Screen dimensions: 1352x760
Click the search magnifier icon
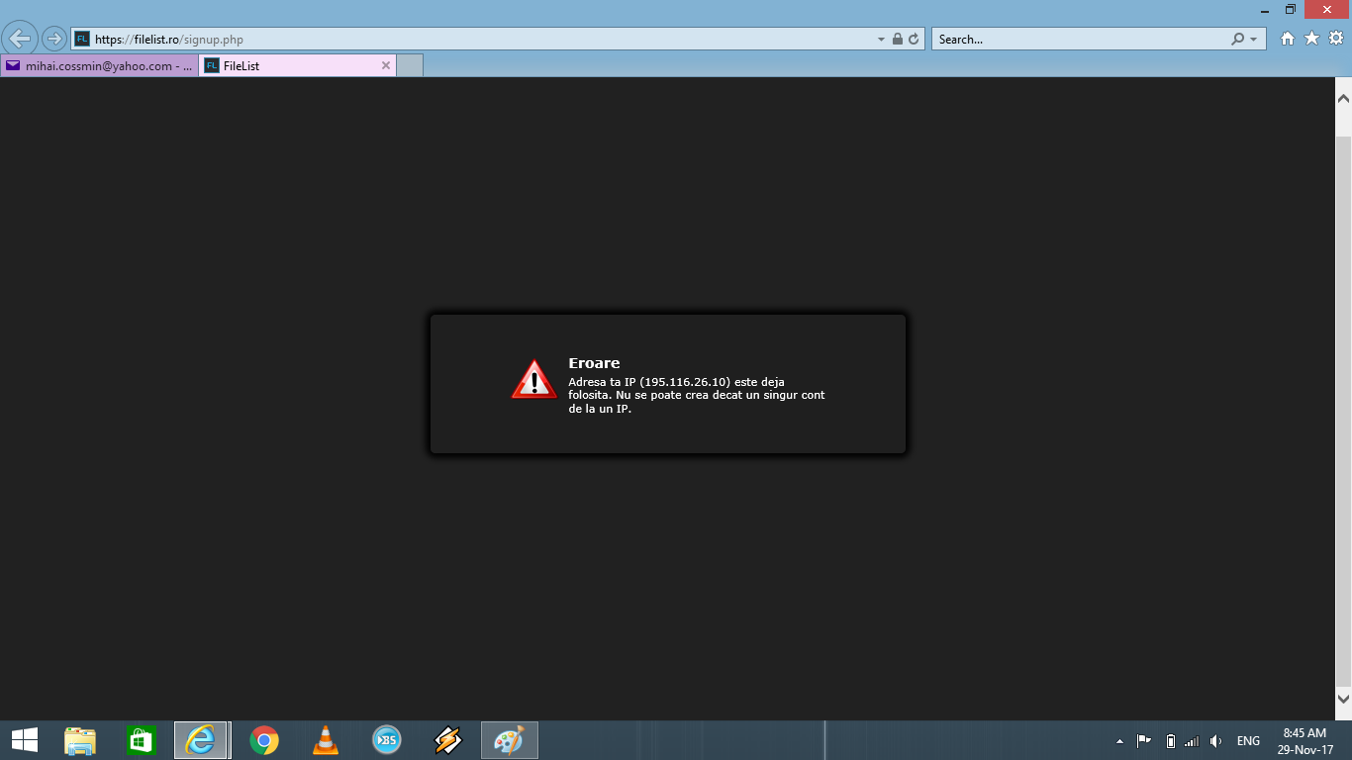pyautogui.click(x=1237, y=40)
